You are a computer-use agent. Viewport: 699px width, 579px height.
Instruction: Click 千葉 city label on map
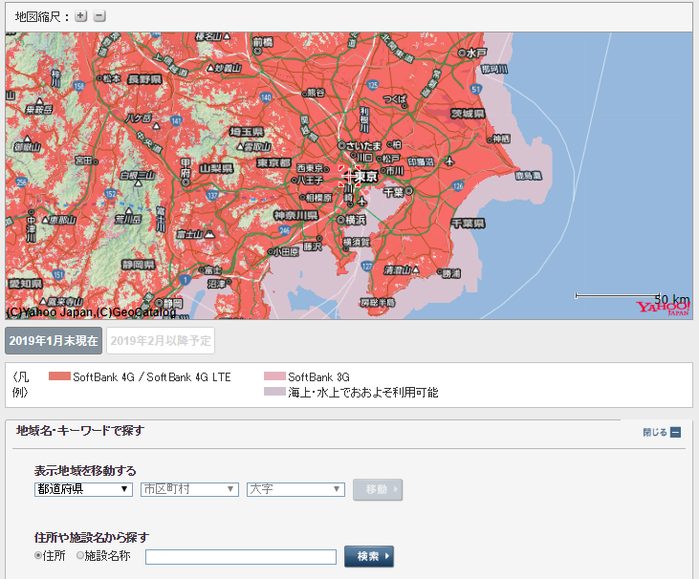393,192
